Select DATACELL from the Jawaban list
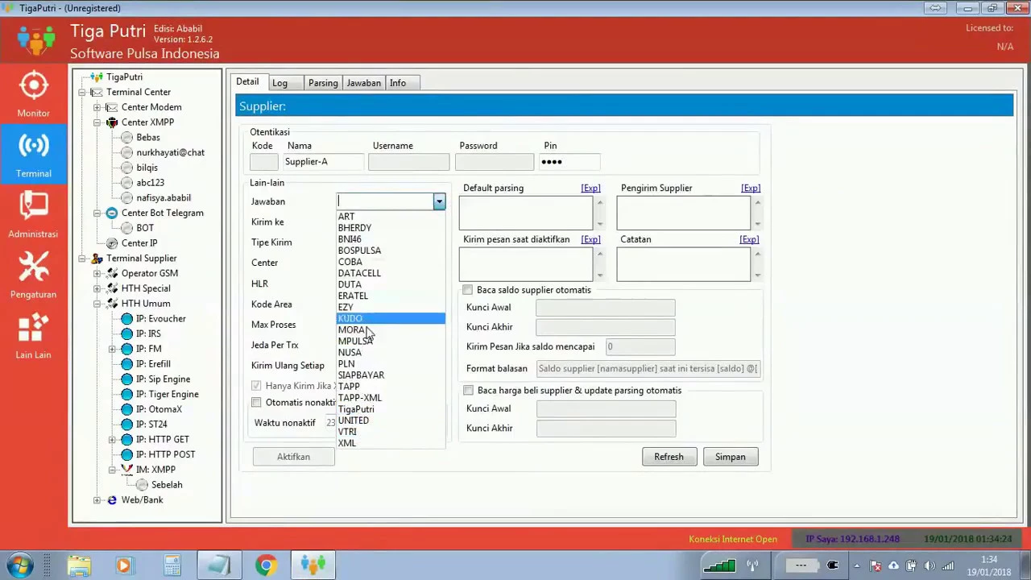1031x580 pixels. point(391,273)
